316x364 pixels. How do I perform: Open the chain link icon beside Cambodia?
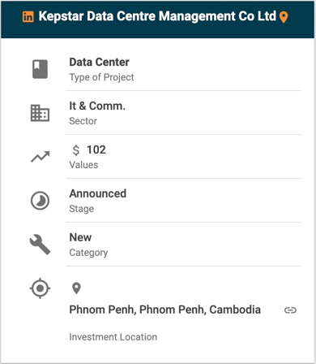coord(290,310)
